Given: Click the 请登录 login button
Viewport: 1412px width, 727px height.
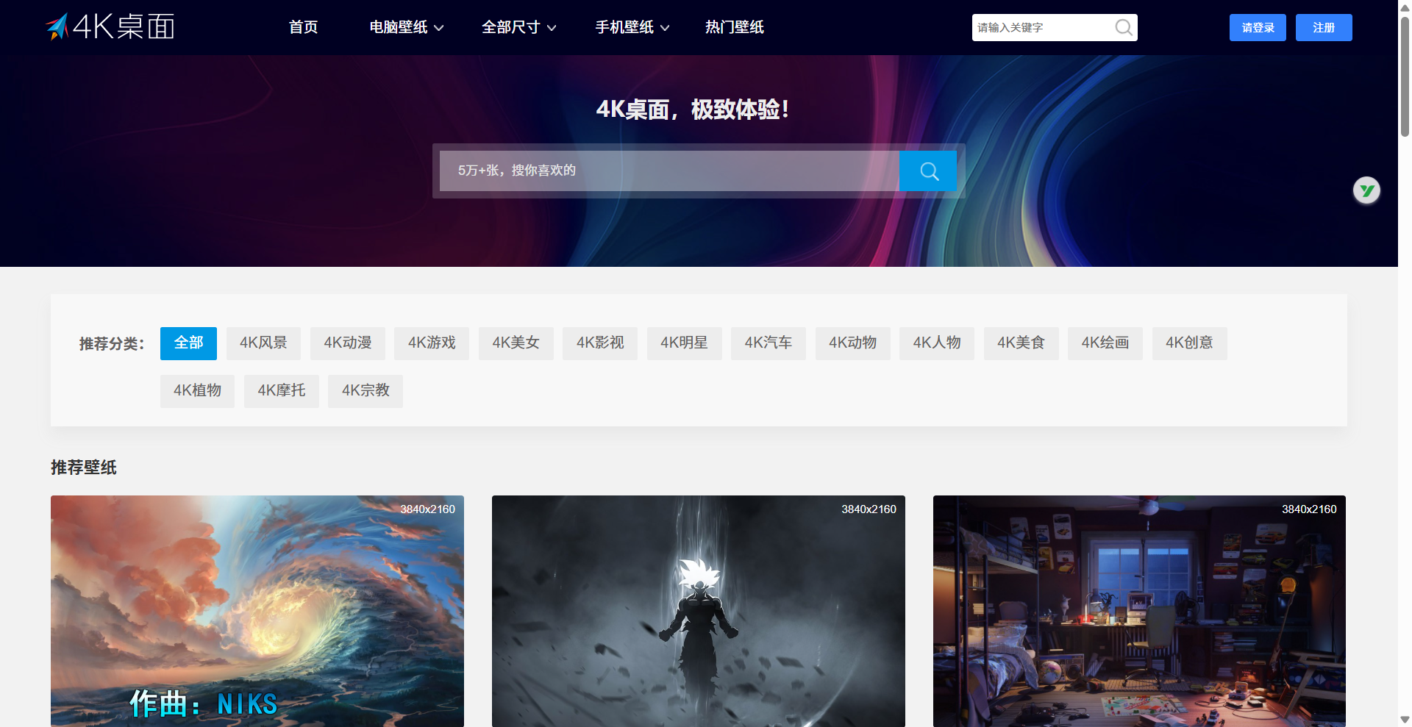Looking at the screenshot, I should click(x=1258, y=28).
